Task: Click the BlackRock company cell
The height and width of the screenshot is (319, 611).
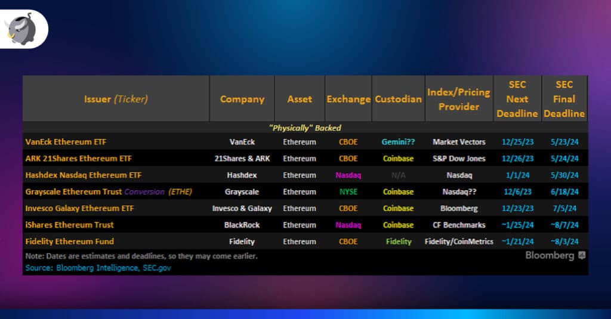Action: tap(242, 225)
